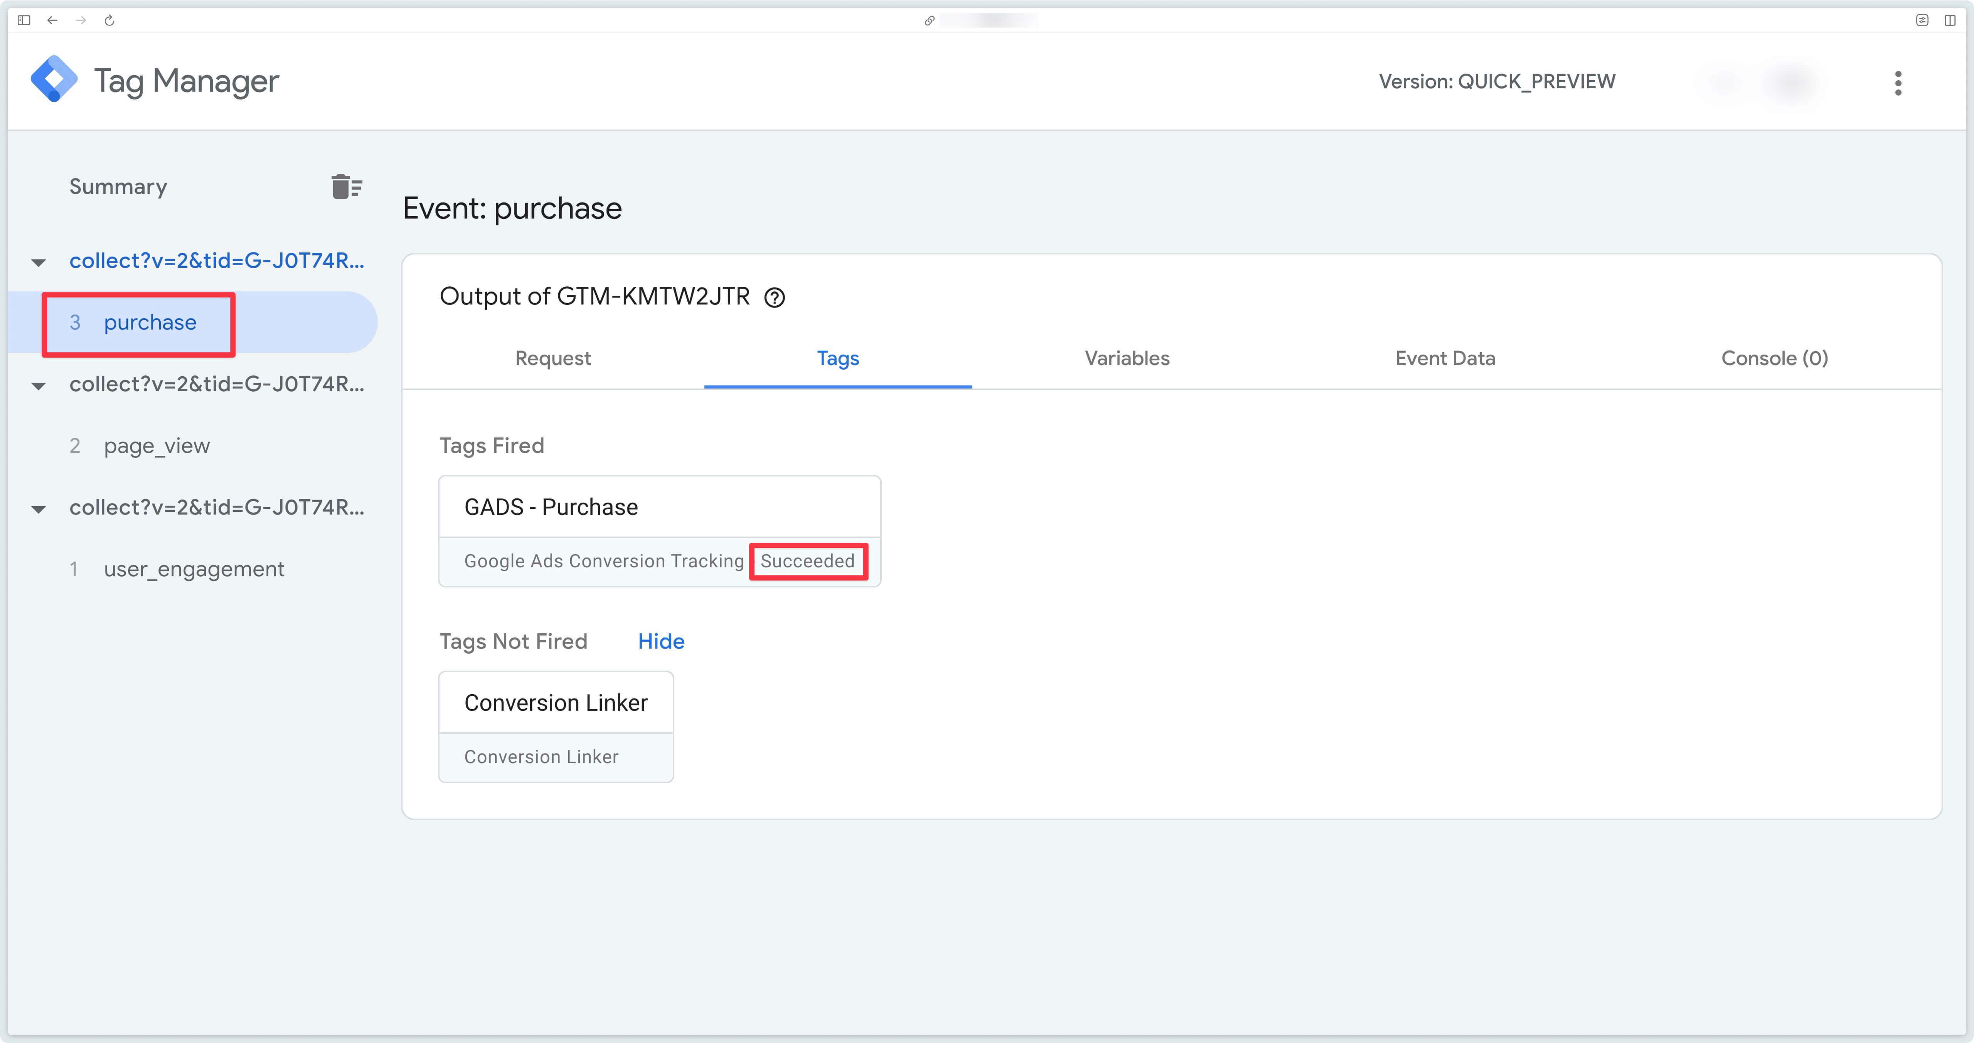Collapse the collect request above page_view

pyautogui.click(x=38, y=385)
